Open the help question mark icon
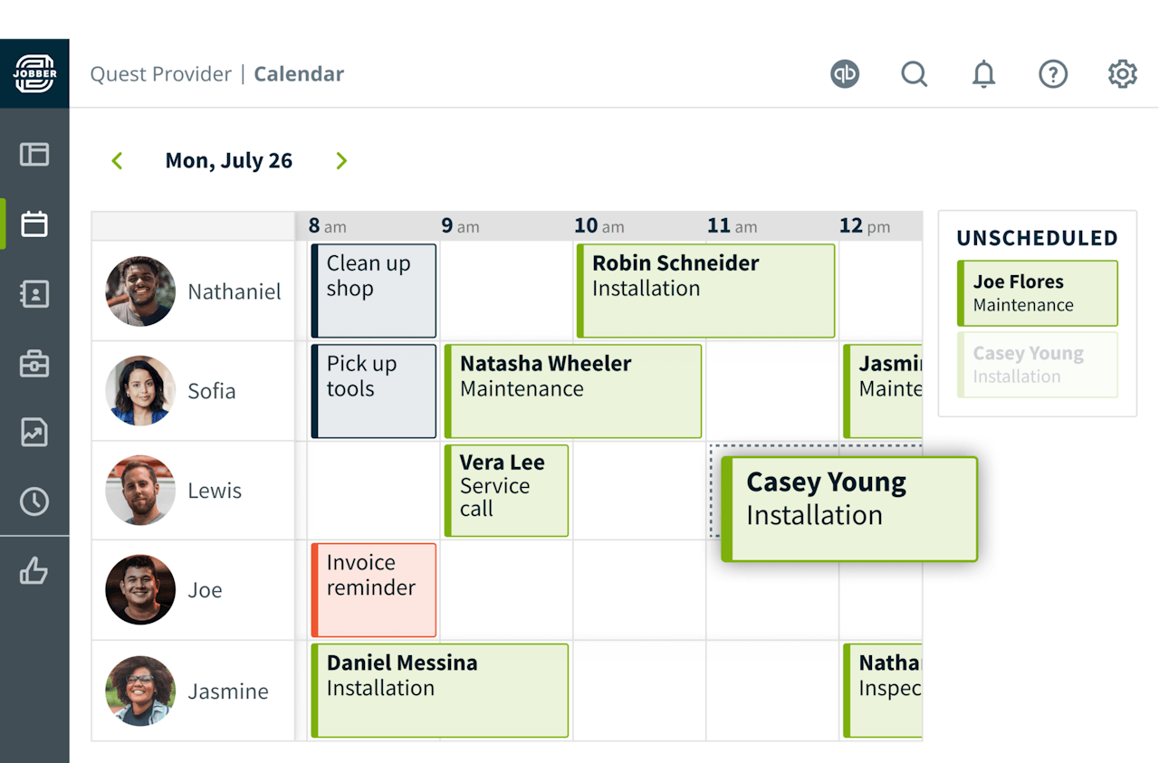The width and height of the screenshot is (1159, 763). (x=1053, y=74)
